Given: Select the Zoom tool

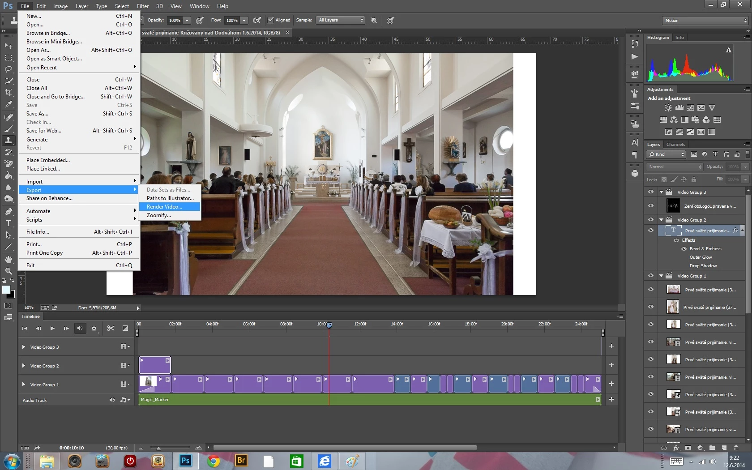Looking at the screenshot, I should pyautogui.click(x=9, y=271).
